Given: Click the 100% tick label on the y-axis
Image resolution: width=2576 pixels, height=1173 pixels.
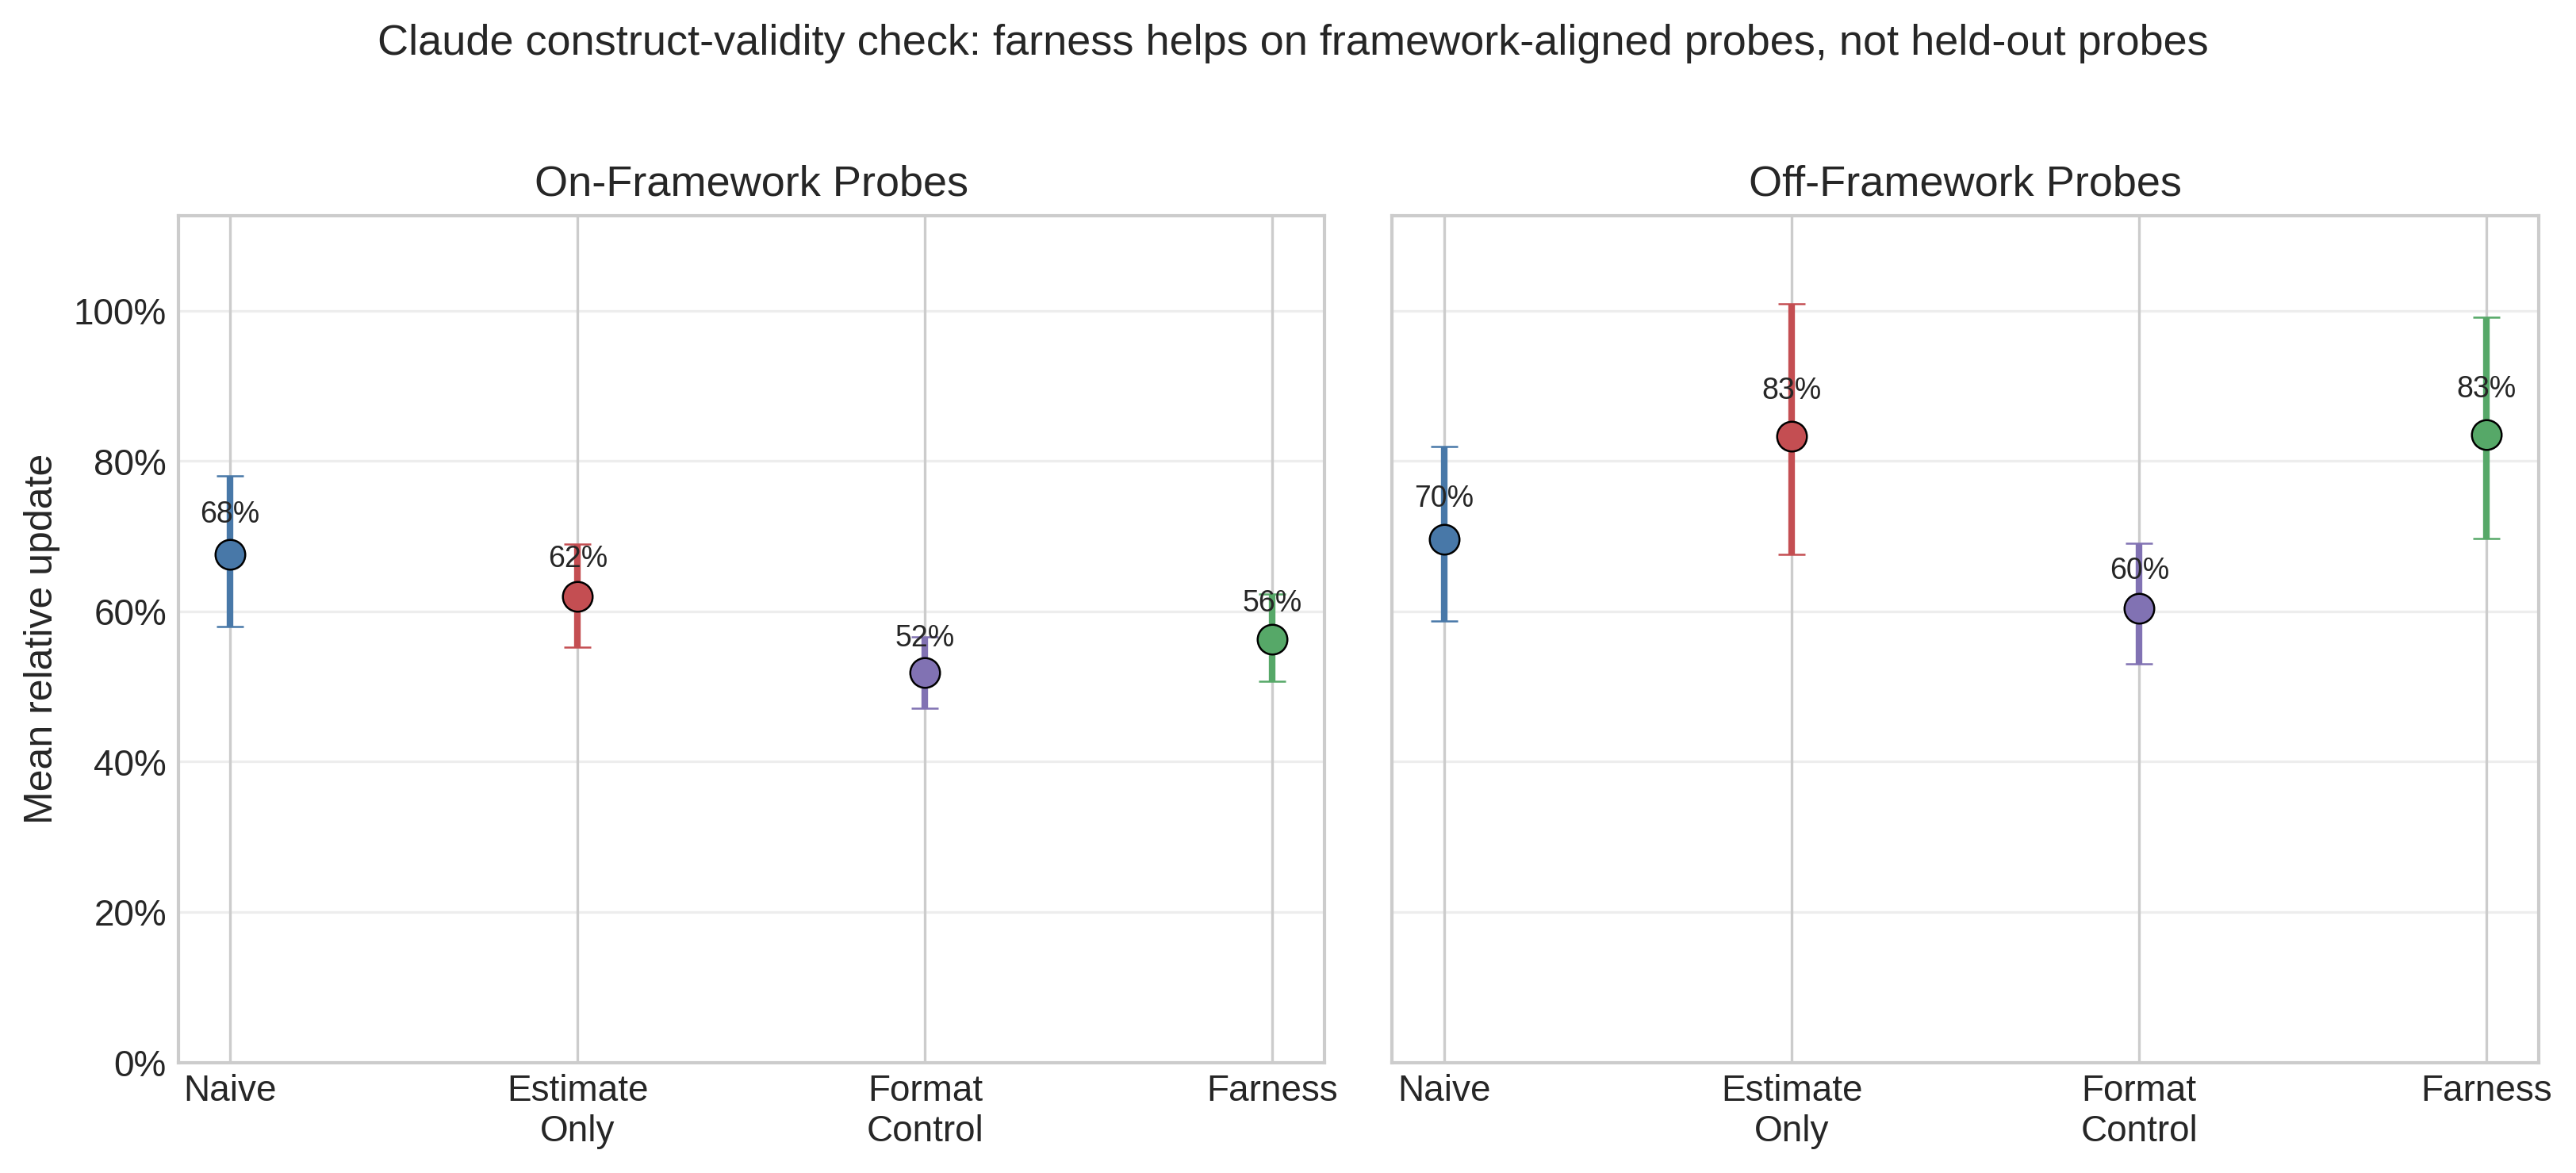Looking at the screenshot, I should pos(120,312).
